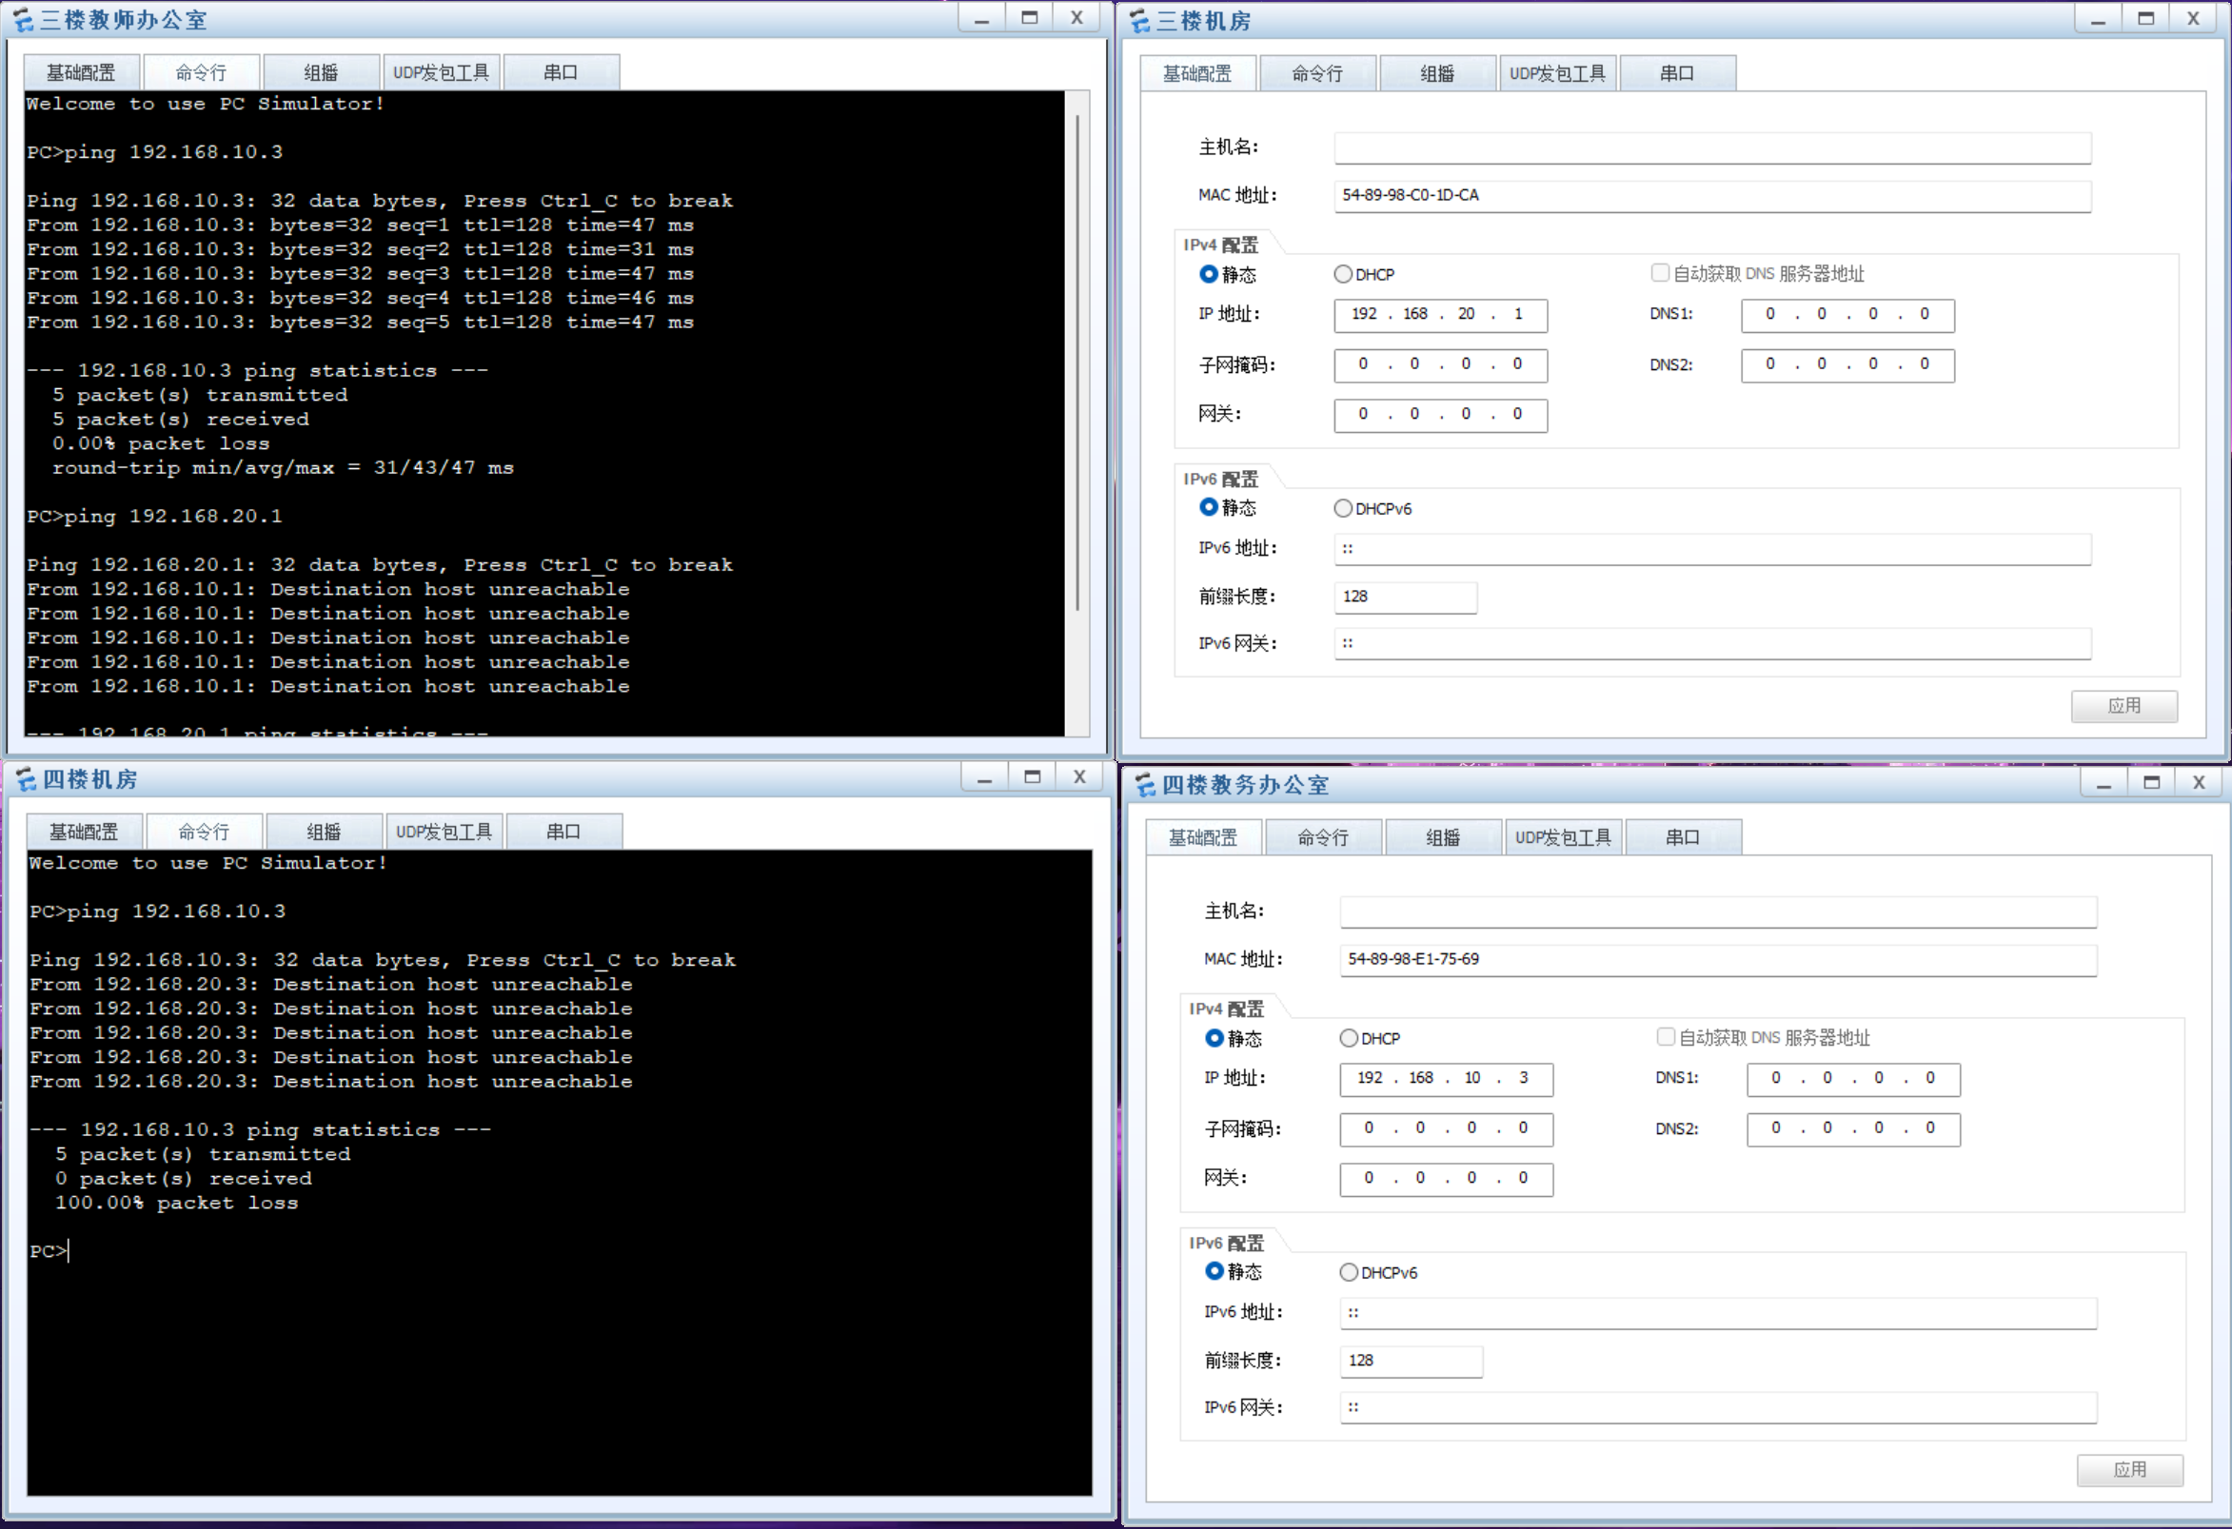This screenshot has height=1529, width=2232.
Task: Open 组播 tab in 三楼教师办公室
Action: pos(321,73)
